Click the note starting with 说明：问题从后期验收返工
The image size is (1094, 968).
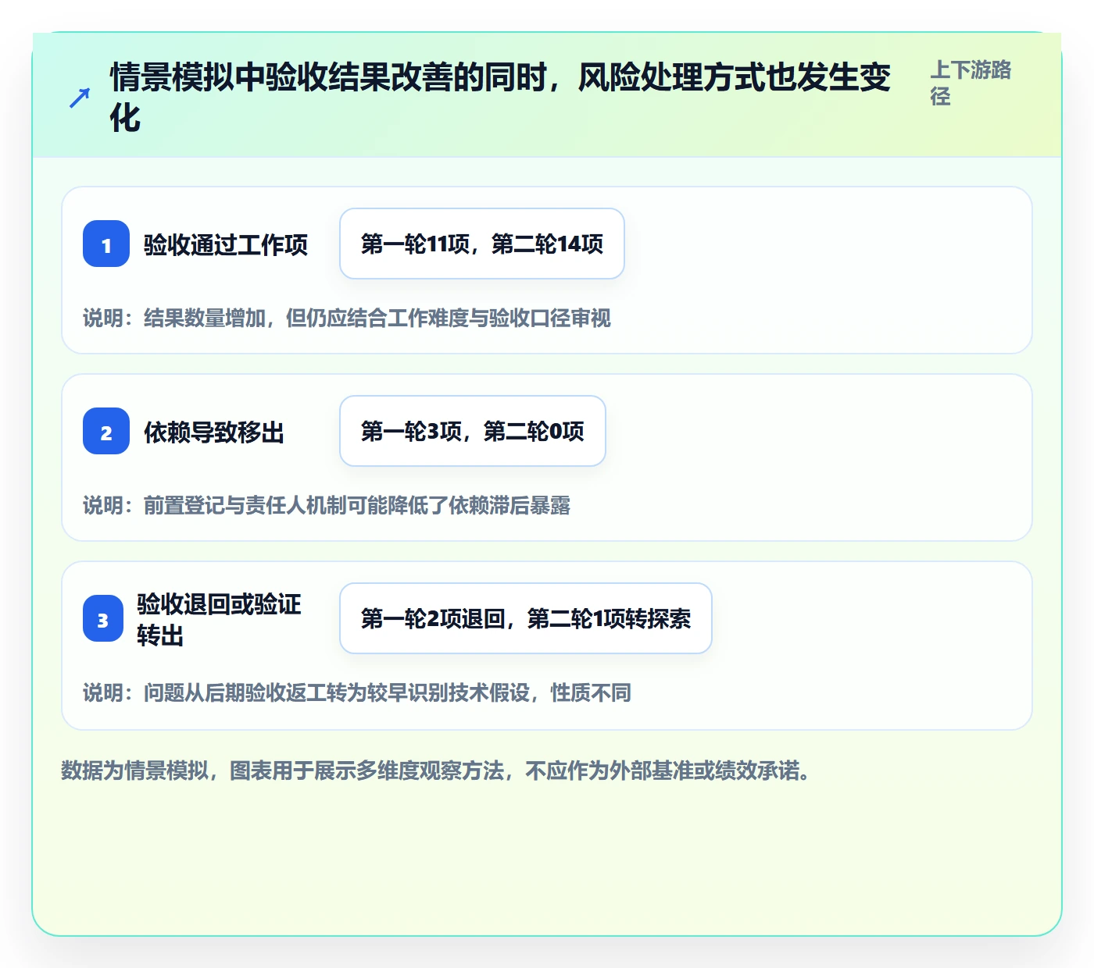(x=357, y=693)
